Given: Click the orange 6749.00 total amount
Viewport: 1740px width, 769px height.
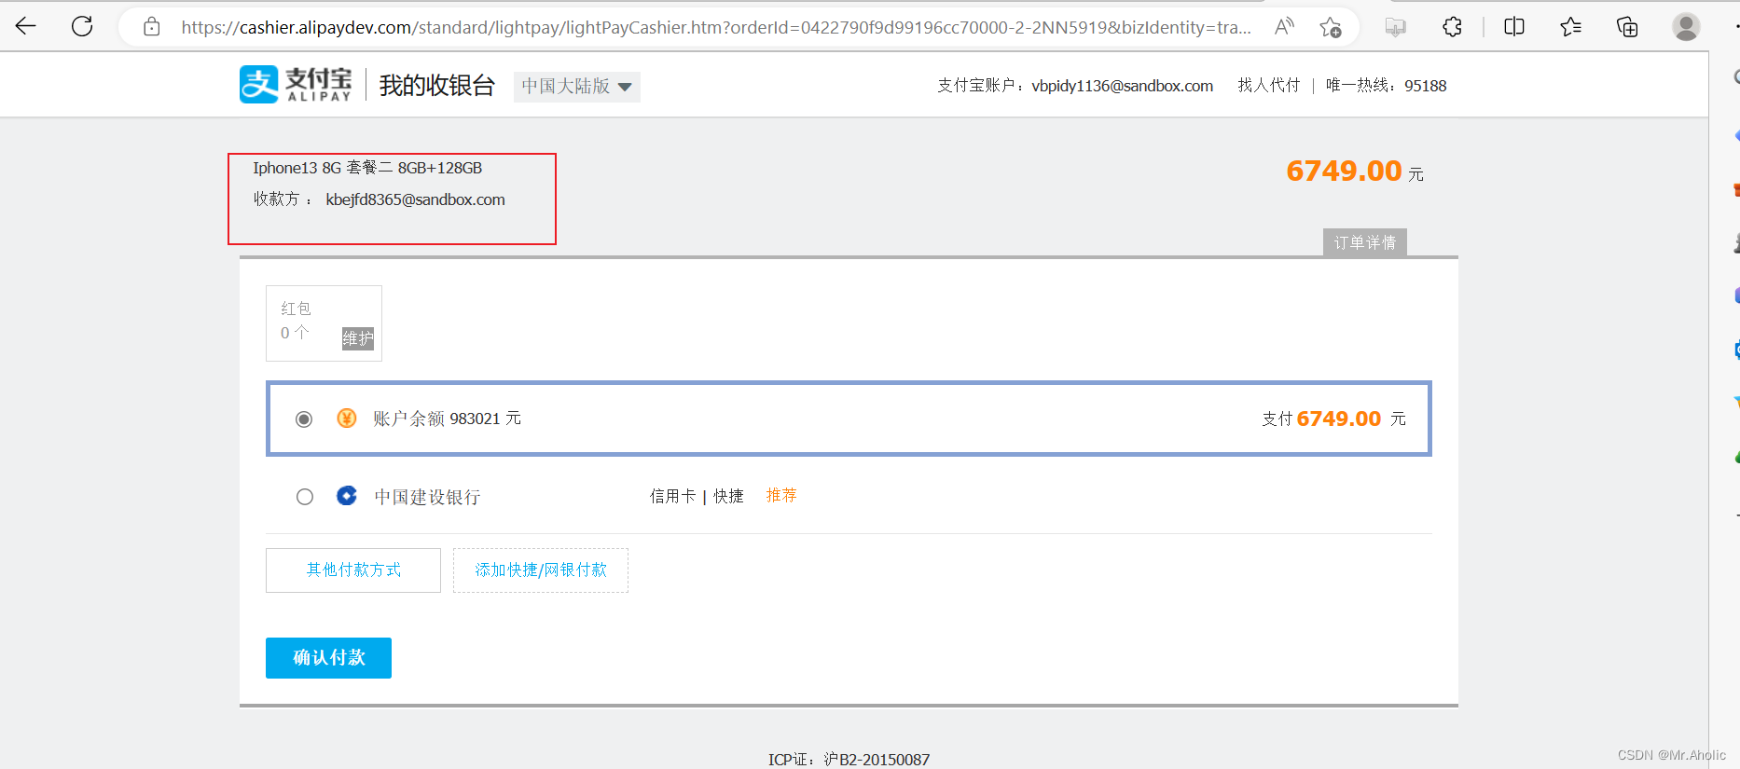Looking at the screenshot, I should point(1344,172).
